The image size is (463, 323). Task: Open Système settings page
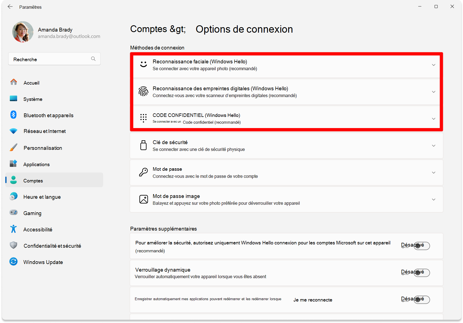(x=54, y=99)
